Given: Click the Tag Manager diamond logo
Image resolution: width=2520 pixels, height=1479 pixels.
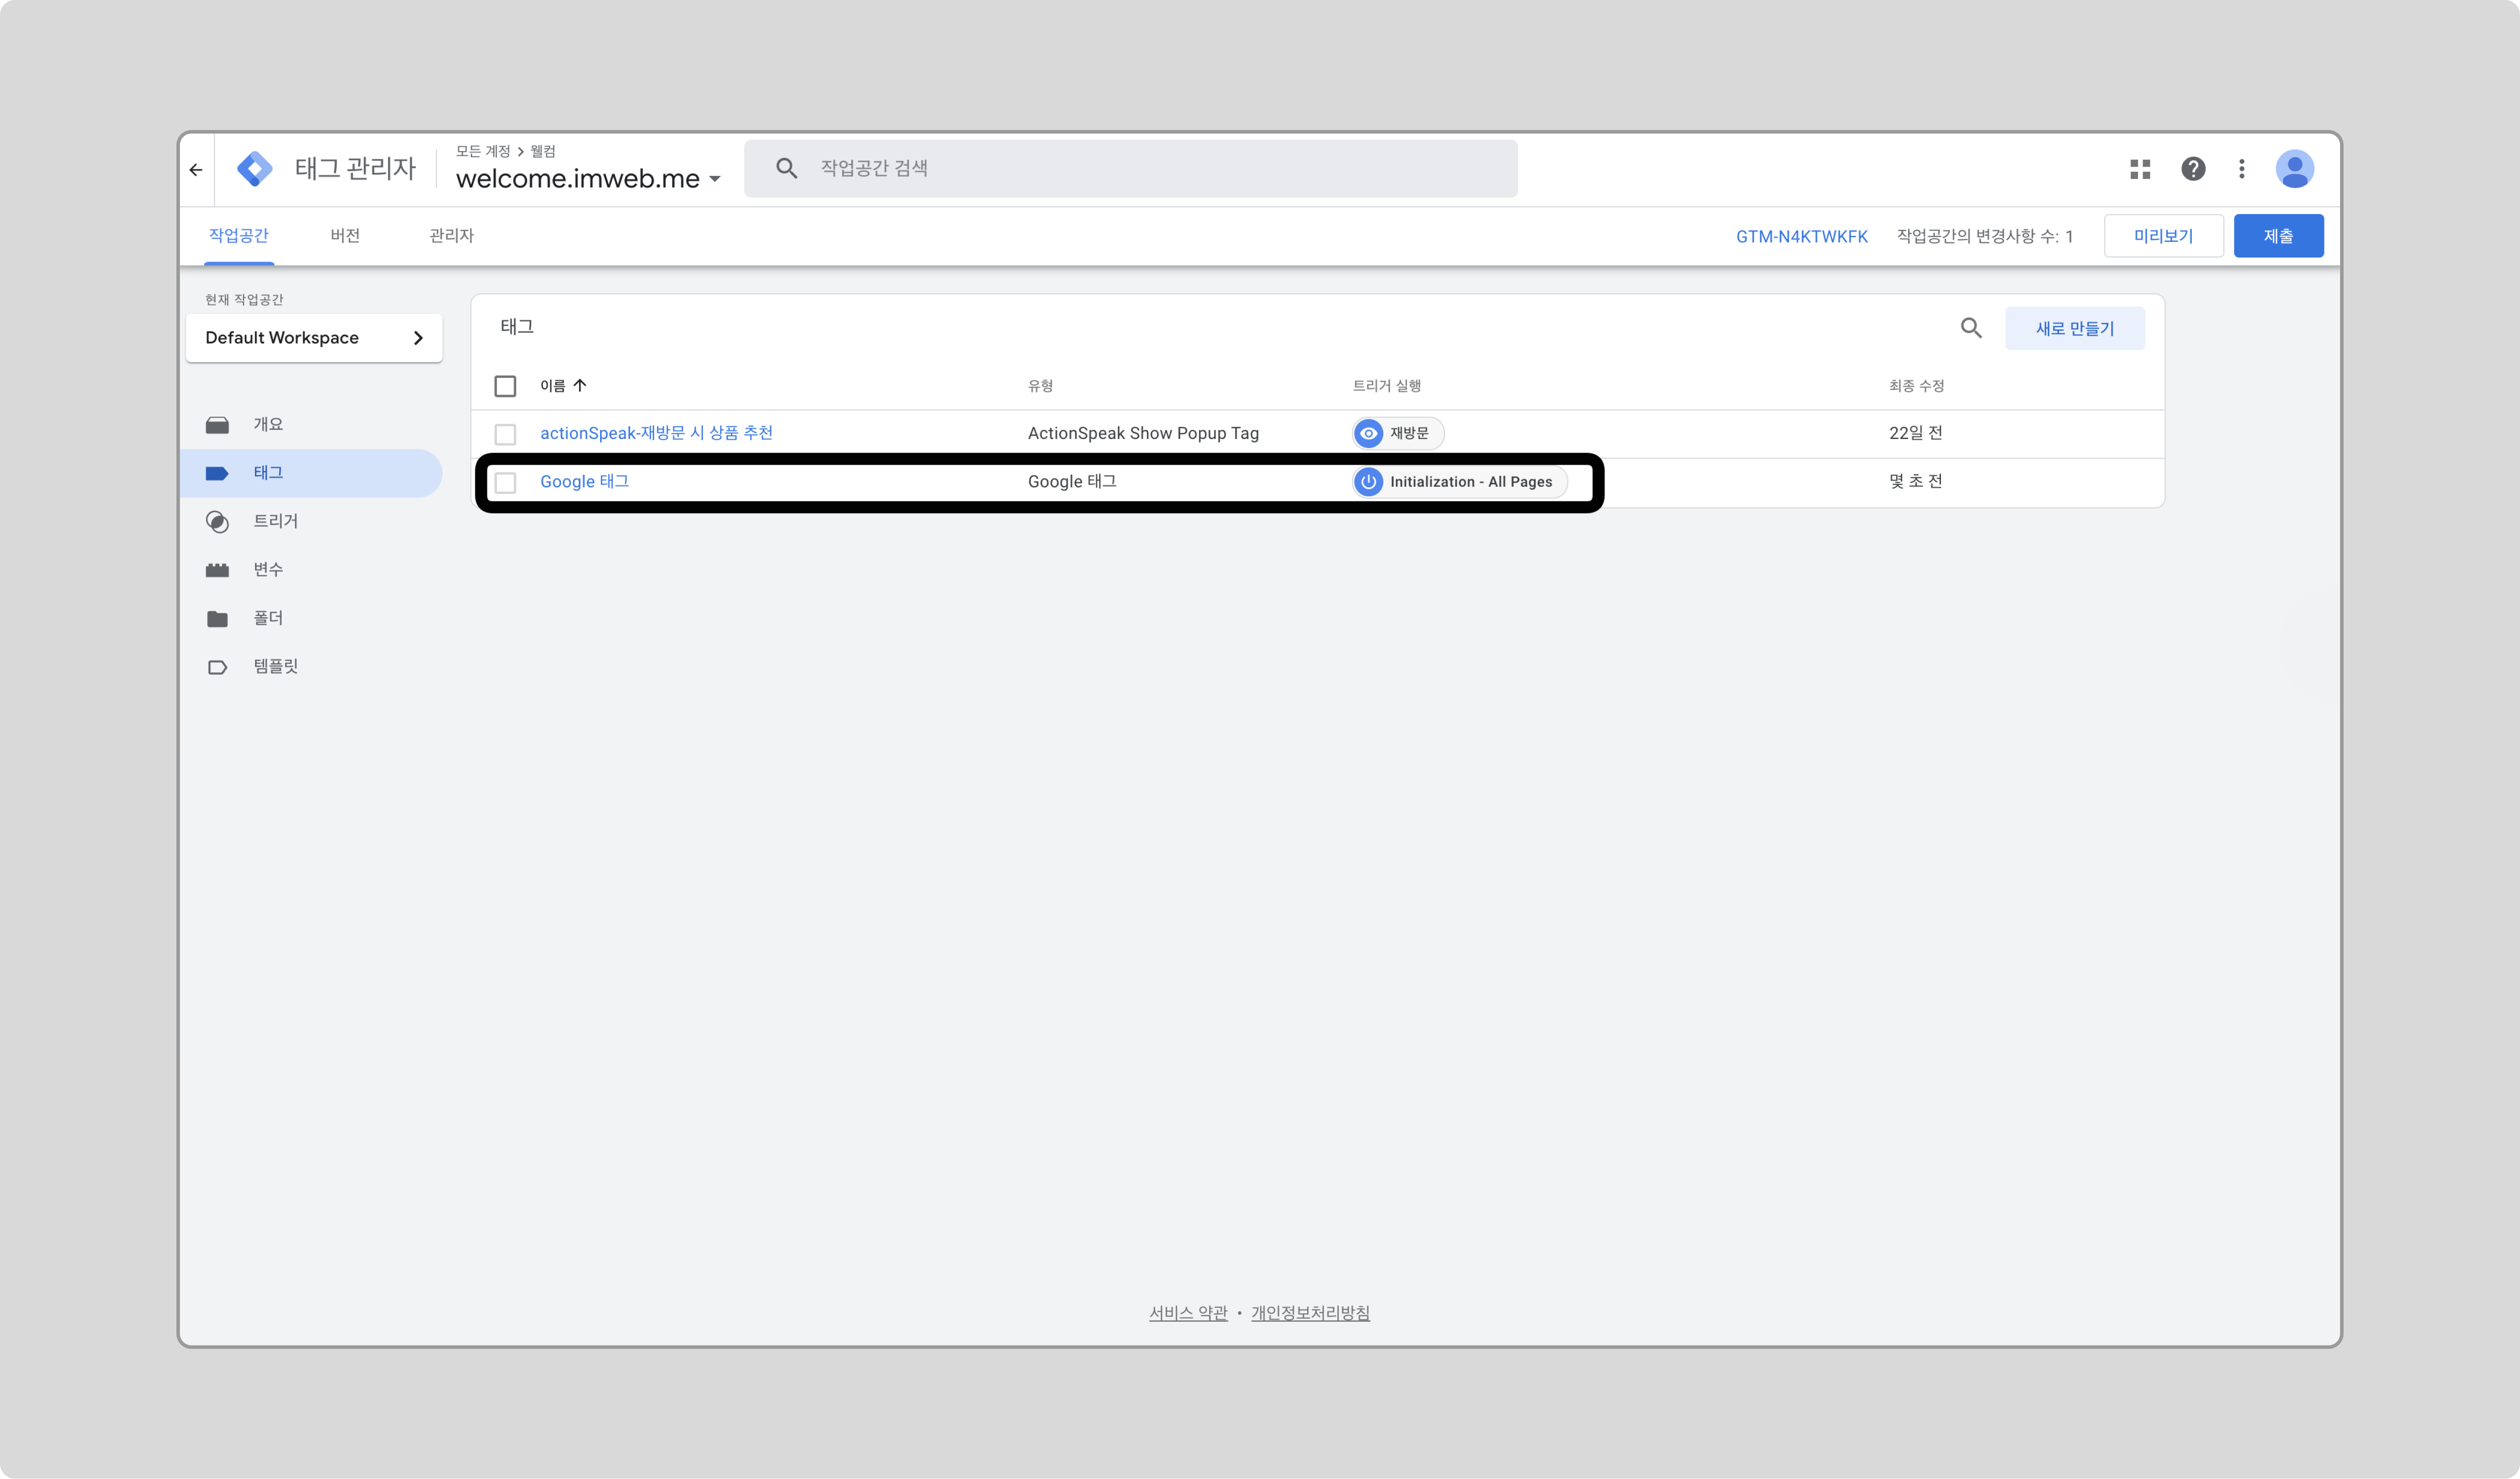Looking at the screenshot, I should [x=255, y=169].
